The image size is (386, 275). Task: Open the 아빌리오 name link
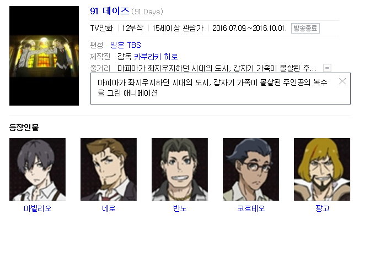pyautogui.click(x=37, y=208)
